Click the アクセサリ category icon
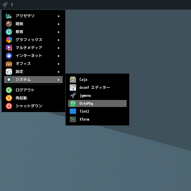Viewport: 191px width, 191px height. click(x=9, y=16)
